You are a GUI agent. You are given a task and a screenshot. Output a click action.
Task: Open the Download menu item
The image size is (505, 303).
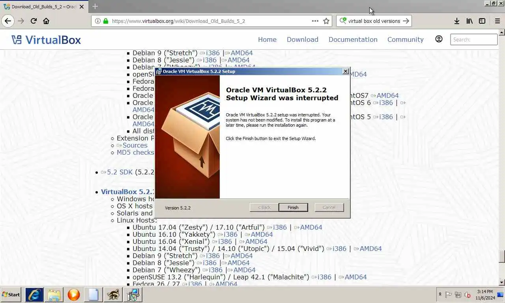(303, 39)
